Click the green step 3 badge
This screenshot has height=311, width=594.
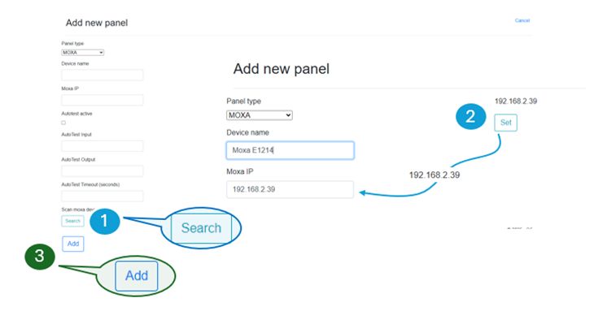(x=39, y=257)
